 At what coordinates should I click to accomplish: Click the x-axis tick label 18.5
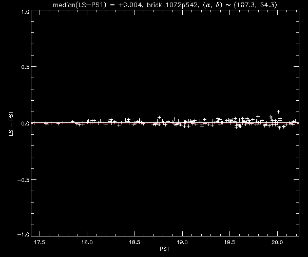pyautogui.click(x=134, y=242)
